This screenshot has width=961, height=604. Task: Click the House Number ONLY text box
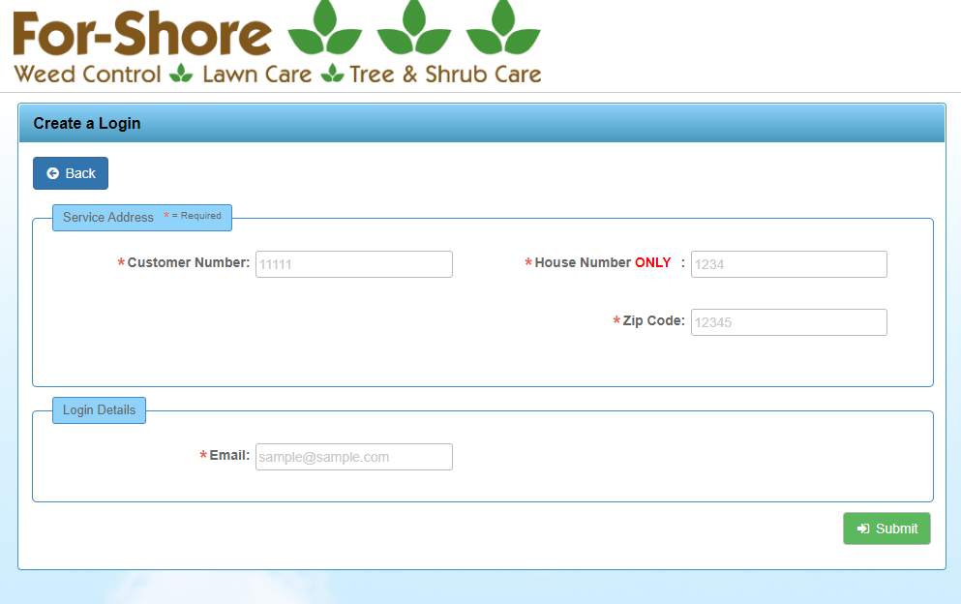click(788, 263)
